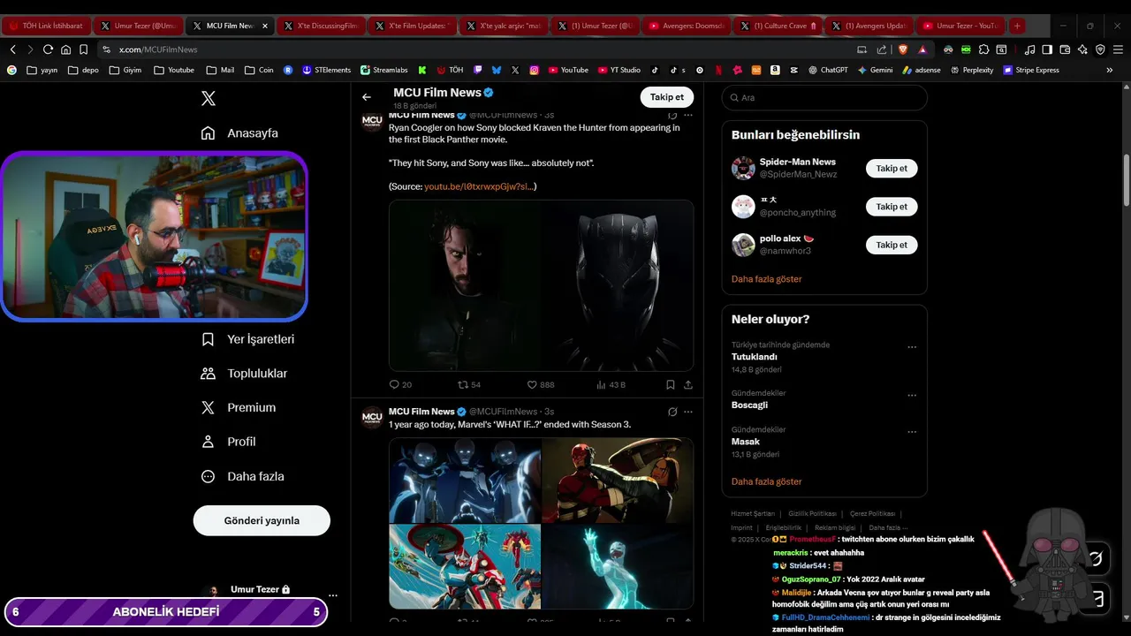Follow pollo alex account
Image resolution: width=1131 pixels, height=636 pixels.
(x=892, y=245)
